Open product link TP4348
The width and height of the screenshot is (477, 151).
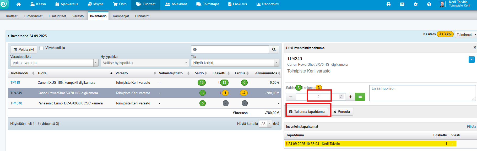[16, 103]
